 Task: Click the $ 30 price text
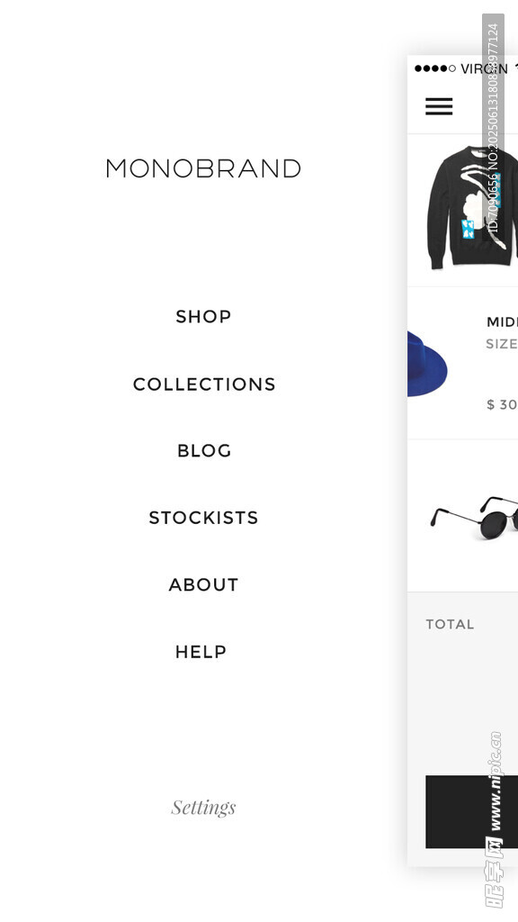[x=502, y=404]
